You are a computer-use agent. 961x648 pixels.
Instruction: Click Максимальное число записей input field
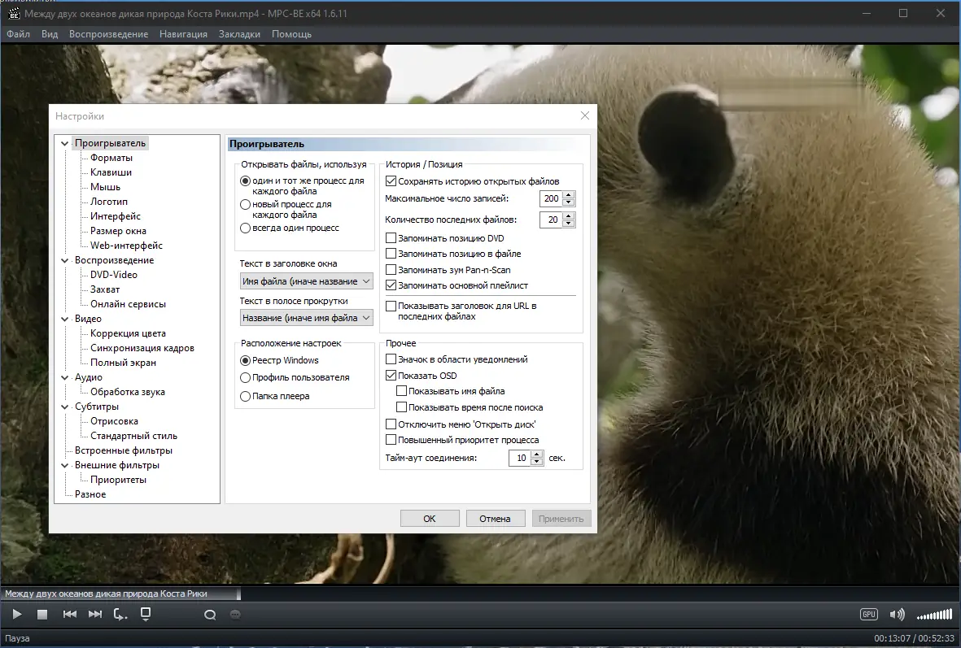[551, 198]
